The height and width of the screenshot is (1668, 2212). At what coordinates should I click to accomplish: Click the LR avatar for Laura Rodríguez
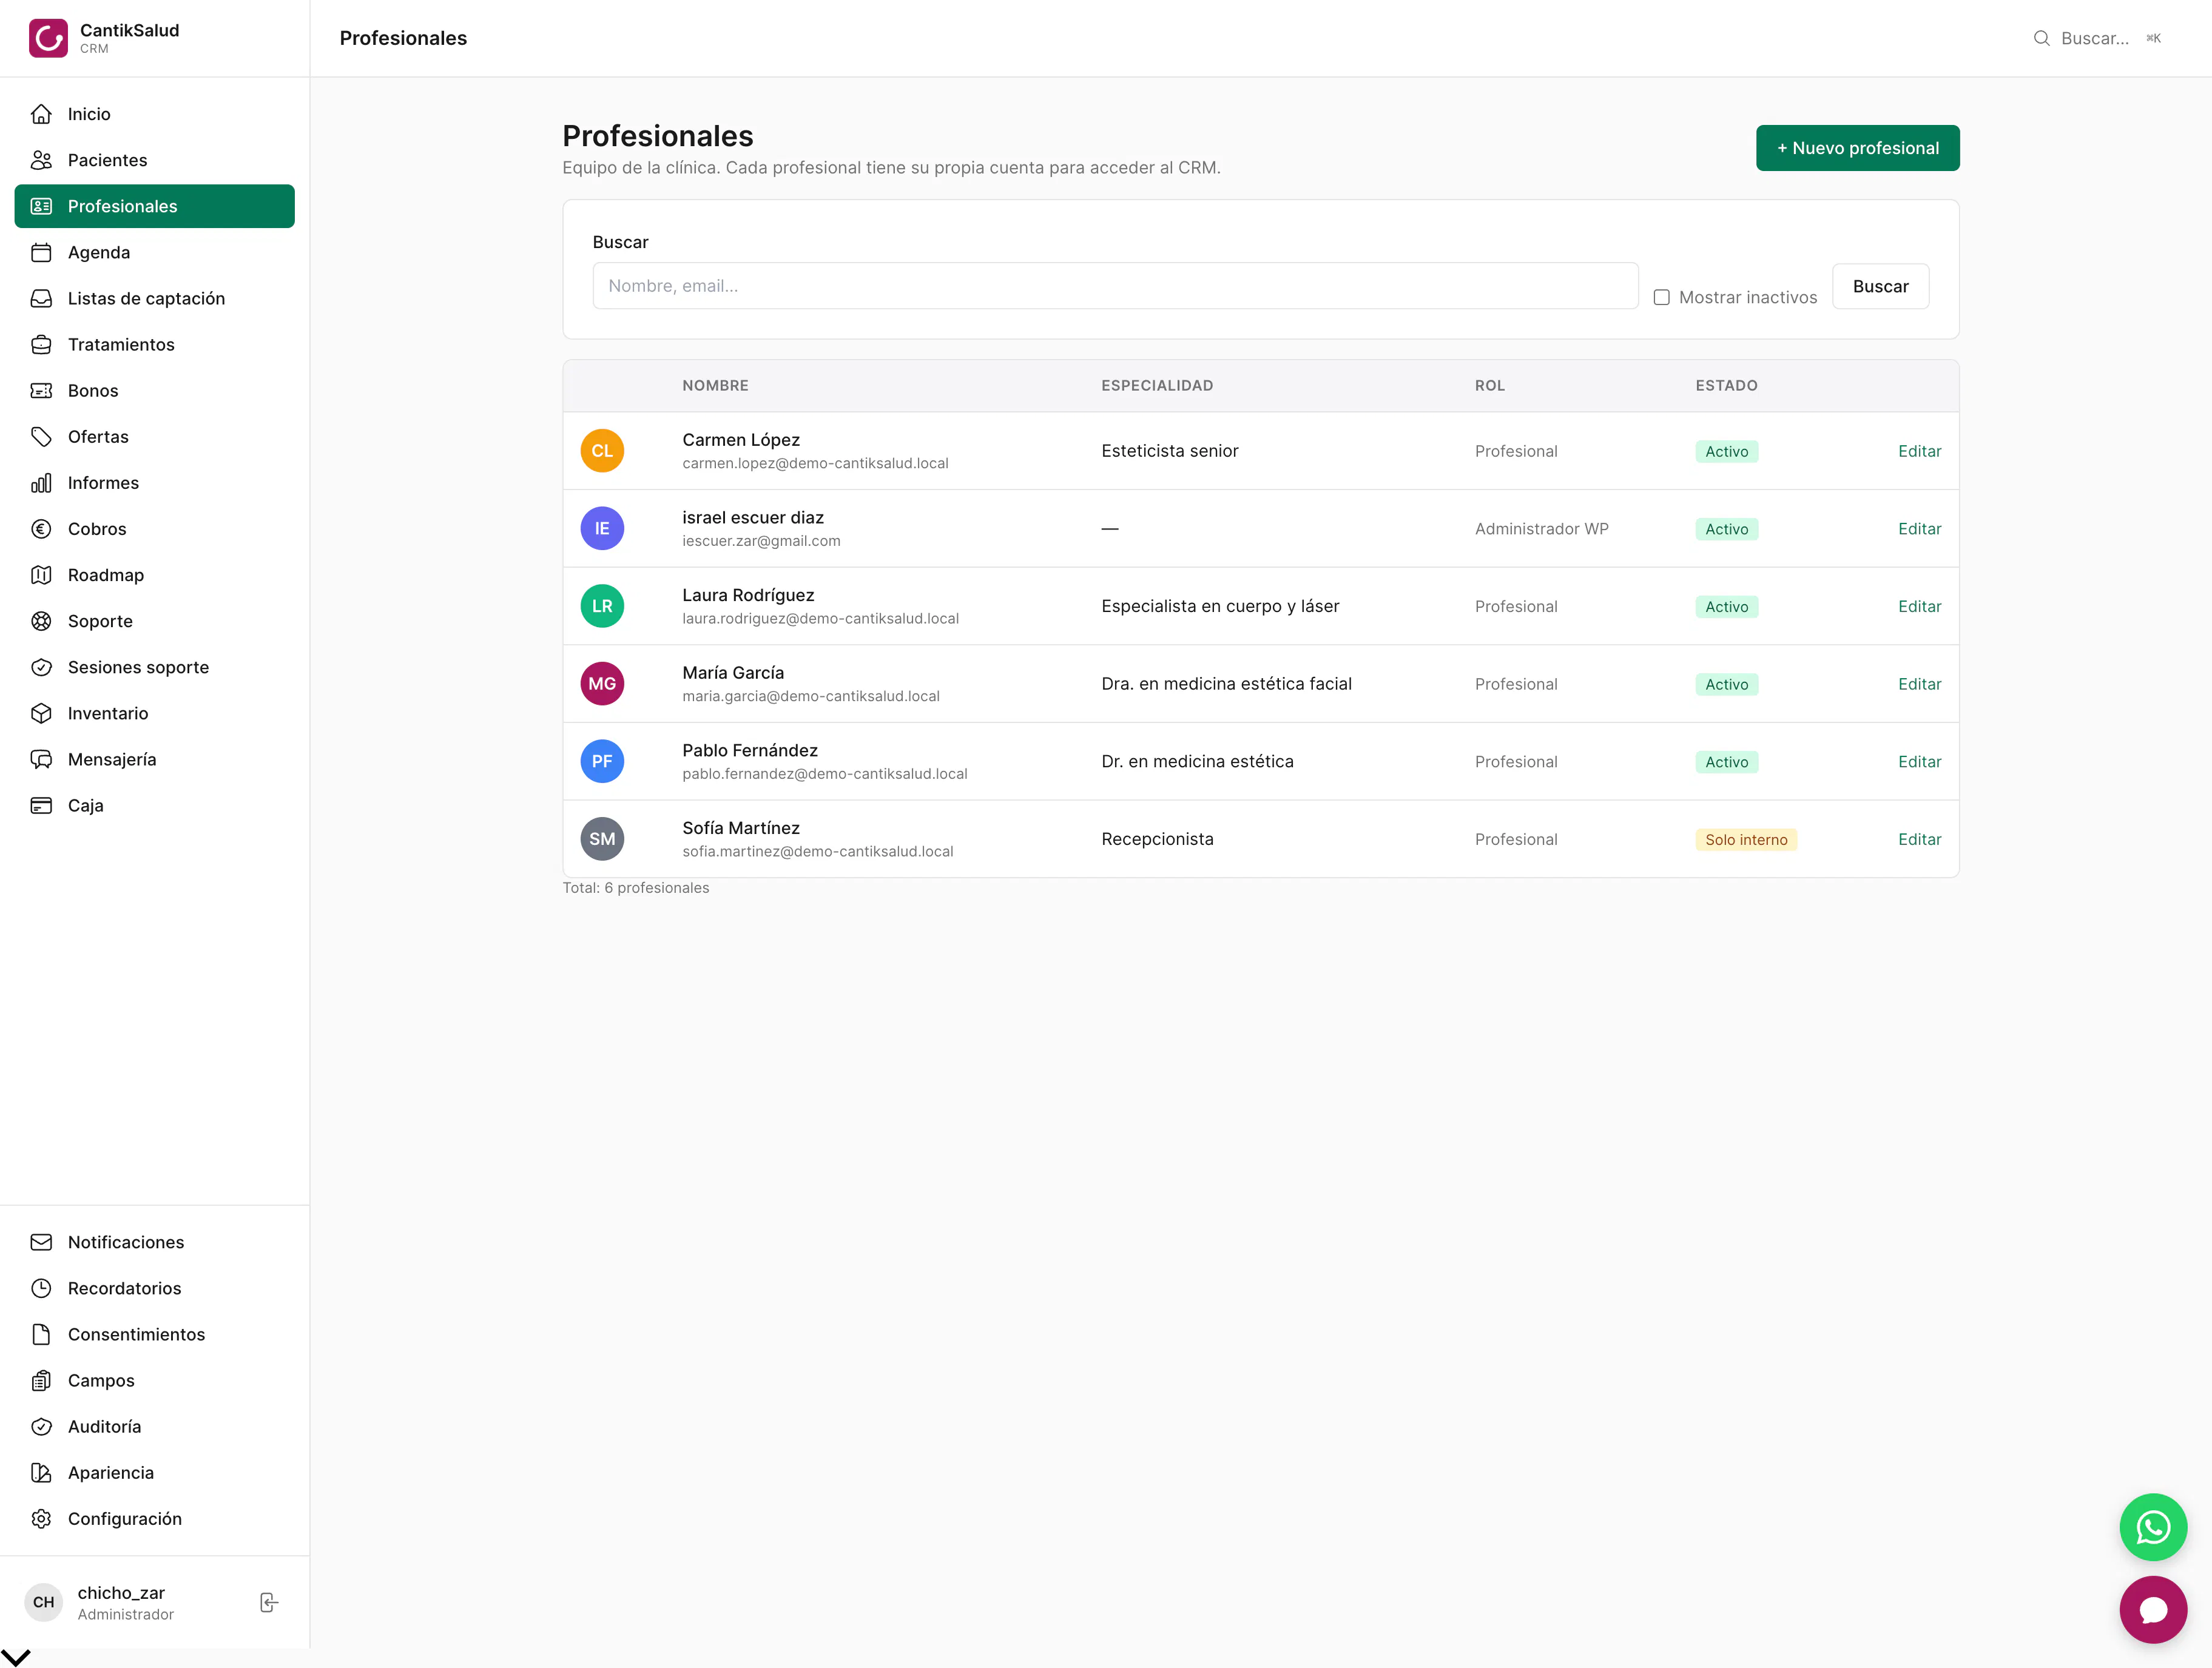point(602,606)
